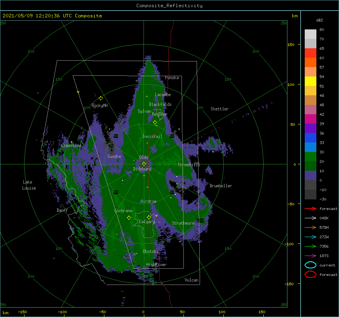Click the Vulcan town label
Image resolution: width=339 pixels, height=317 pixels.
[x=191, y=280]
